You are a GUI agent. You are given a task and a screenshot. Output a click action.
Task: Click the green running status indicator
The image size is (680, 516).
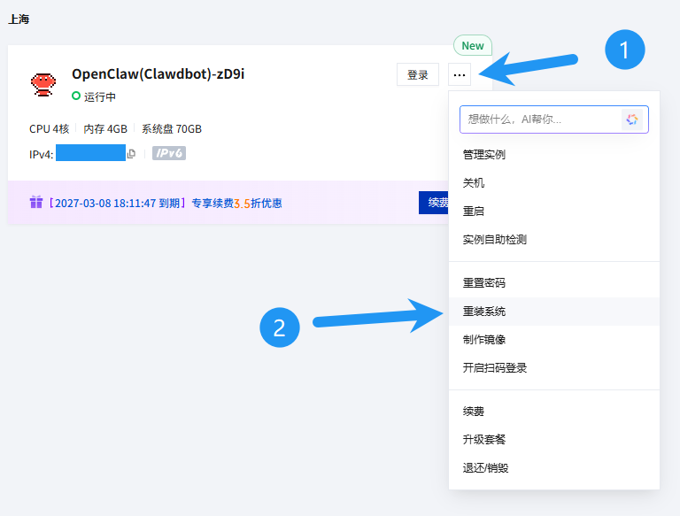click(76, 96)
